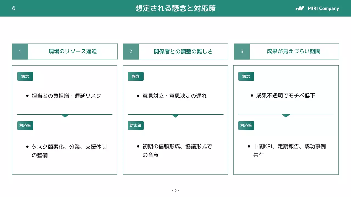Select the 対応策 badge under リソース逼迫
Screen dimensions: 351x197
[x=25, y=126]
